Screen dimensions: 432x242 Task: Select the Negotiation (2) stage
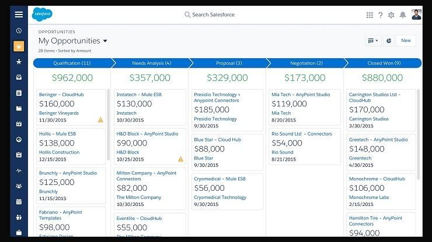tap(306, 63)
